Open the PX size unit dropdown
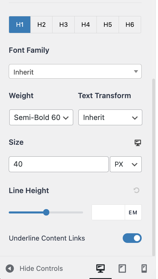 126,164
